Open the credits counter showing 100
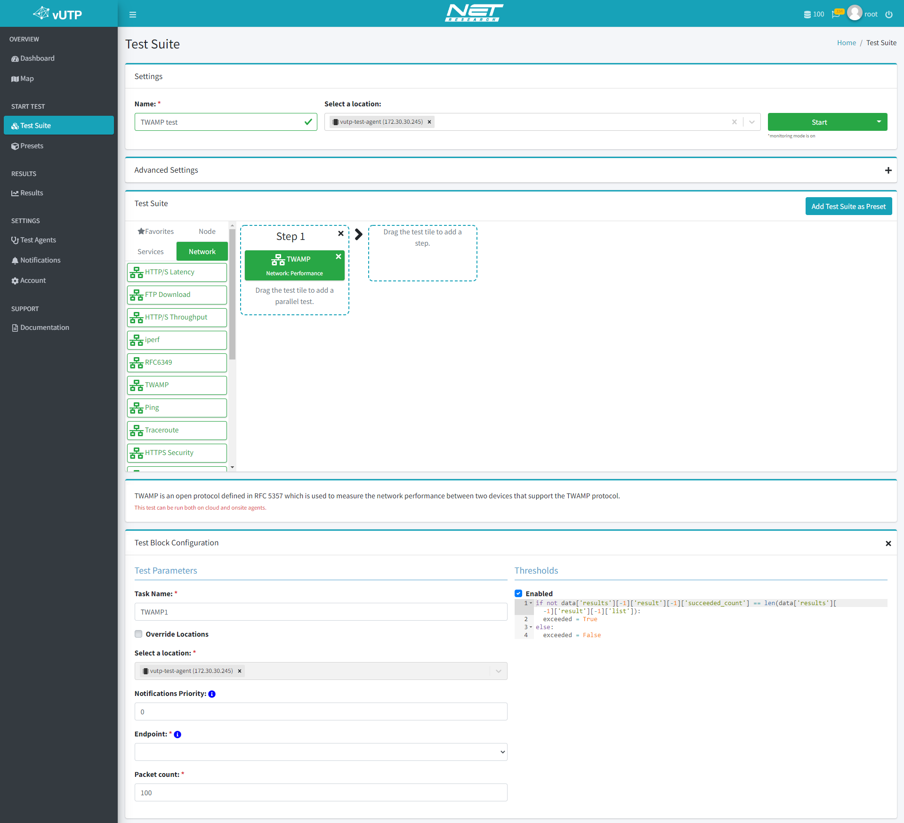Image resolution: width=904 pixels, height=823 pixels. point(814,15)
